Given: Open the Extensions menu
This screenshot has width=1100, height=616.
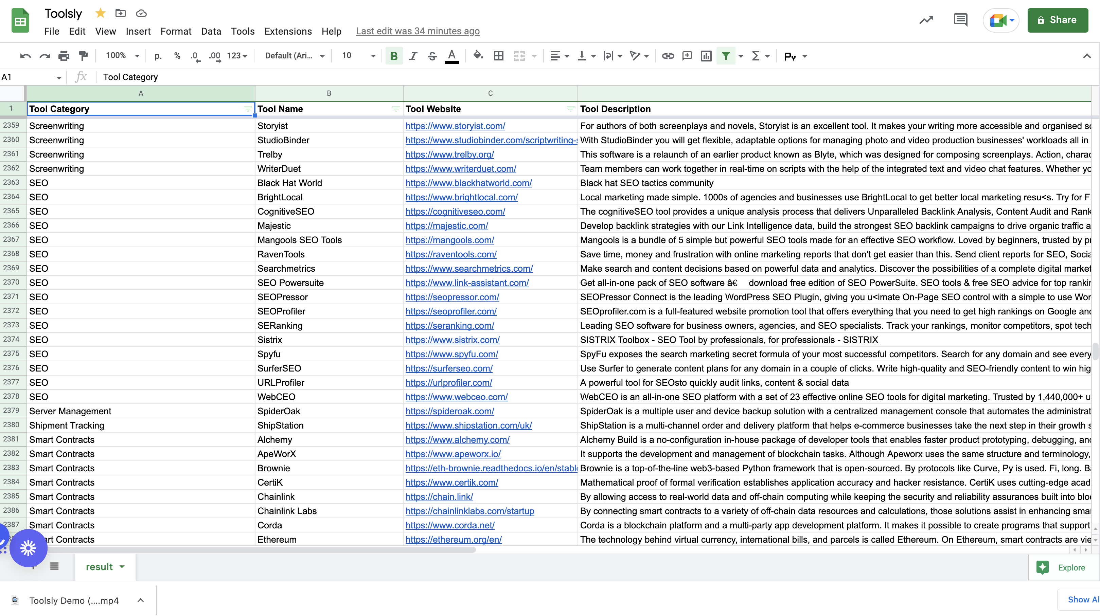Looking at the screenshot, I should [288, 31].
